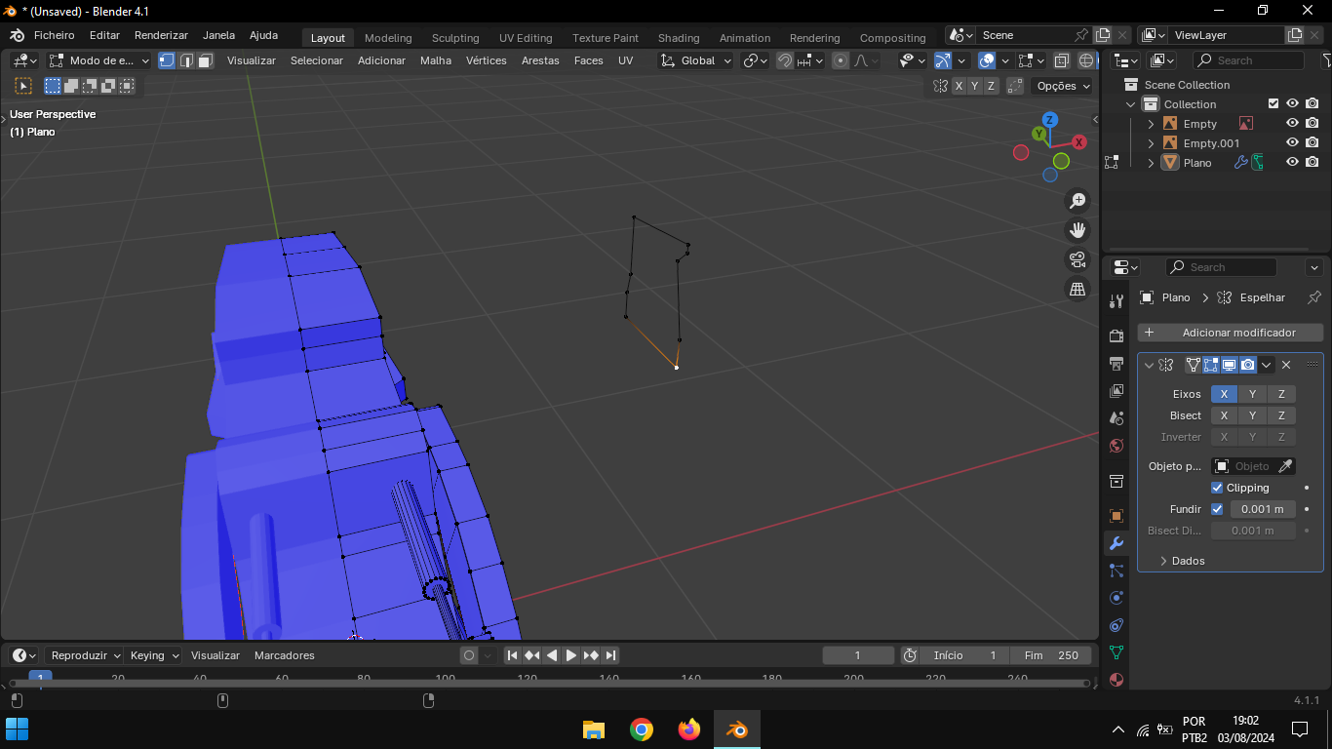Open the Vértices menu

[486, 60]
